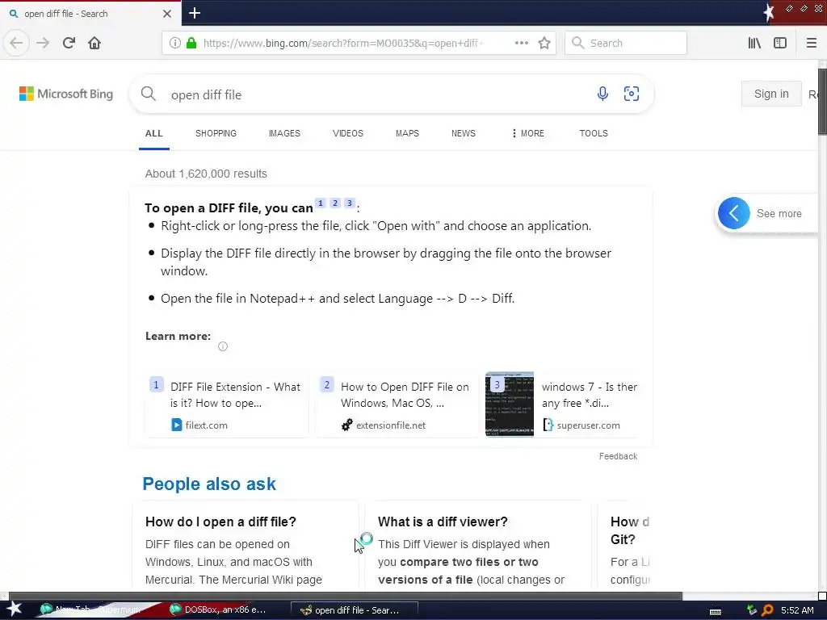The image size is (827, 620).
Task: Click the Feedback link
Action: tap(618, 456)
